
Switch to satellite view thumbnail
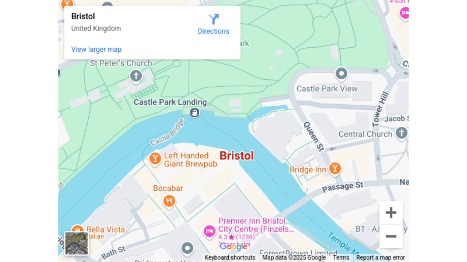[x=77, y=243]
